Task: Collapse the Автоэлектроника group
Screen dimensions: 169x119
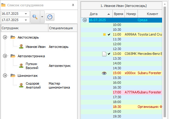Action: pyautogui.click(x=5, y=56)
